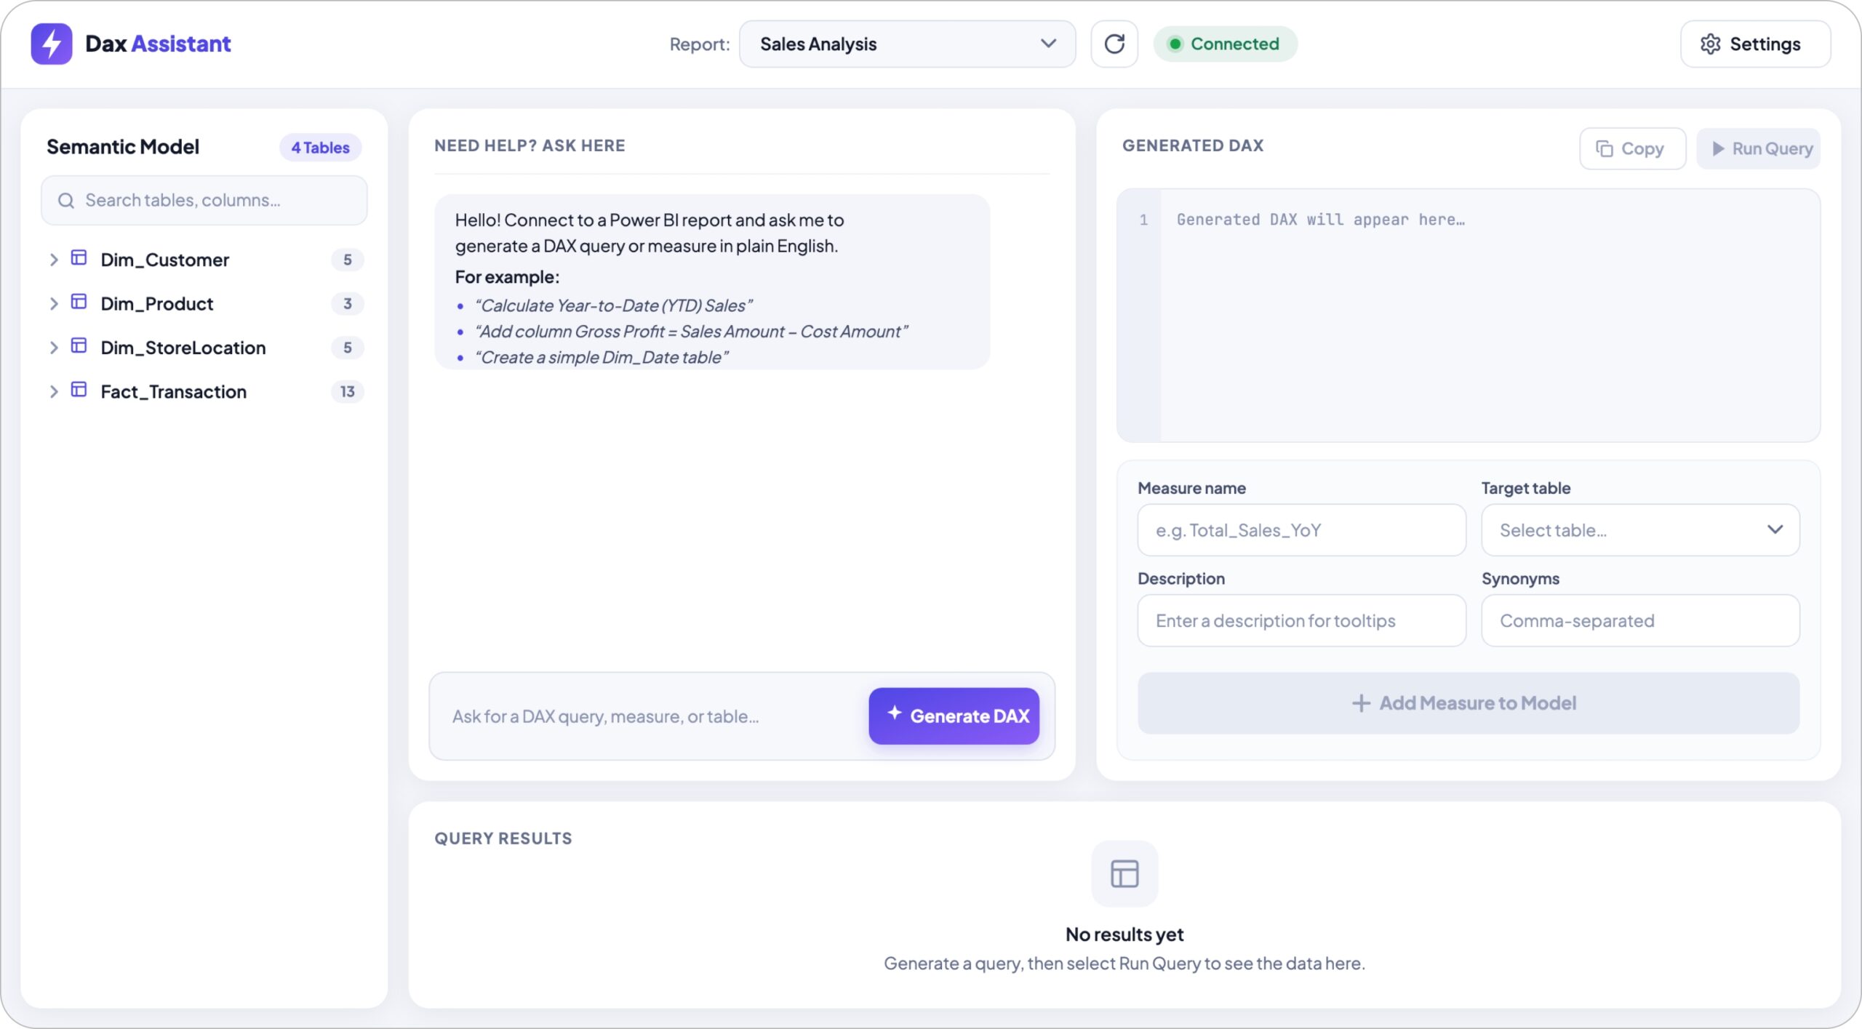Image resolution: width=1862 pixels, height=1029 pixels.
Task: Click the table placeholder icon in Query Results
Action: click(1124, 873)
